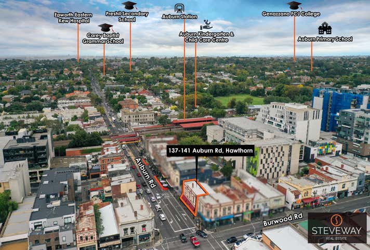
Task: Select the Carey Baptist Grammar School label
Action: coord(103,39)
